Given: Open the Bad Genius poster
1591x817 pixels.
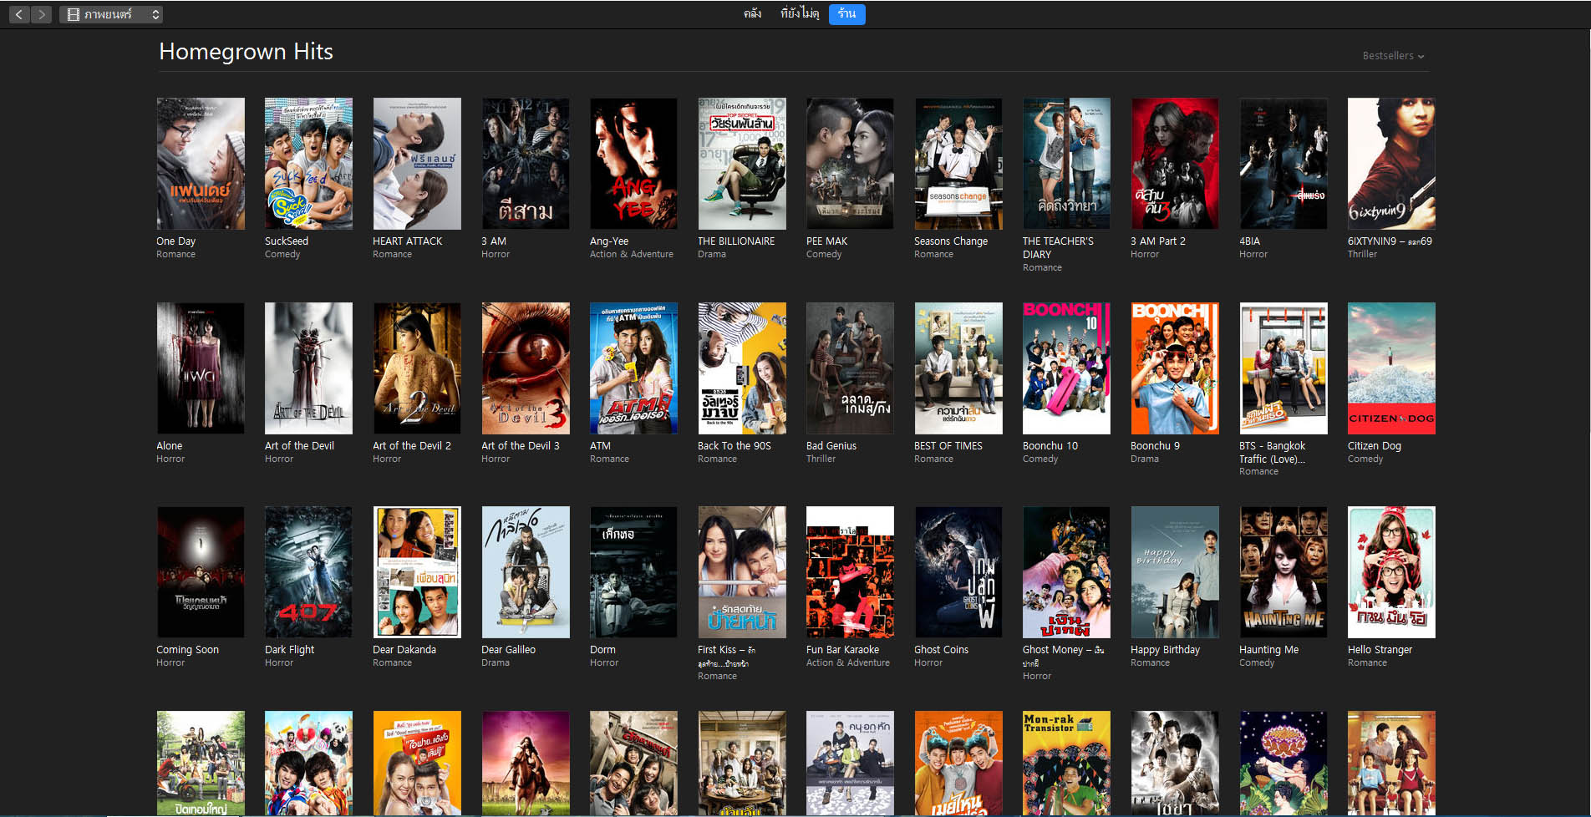Looking at the screenshot, I should 850,368.
